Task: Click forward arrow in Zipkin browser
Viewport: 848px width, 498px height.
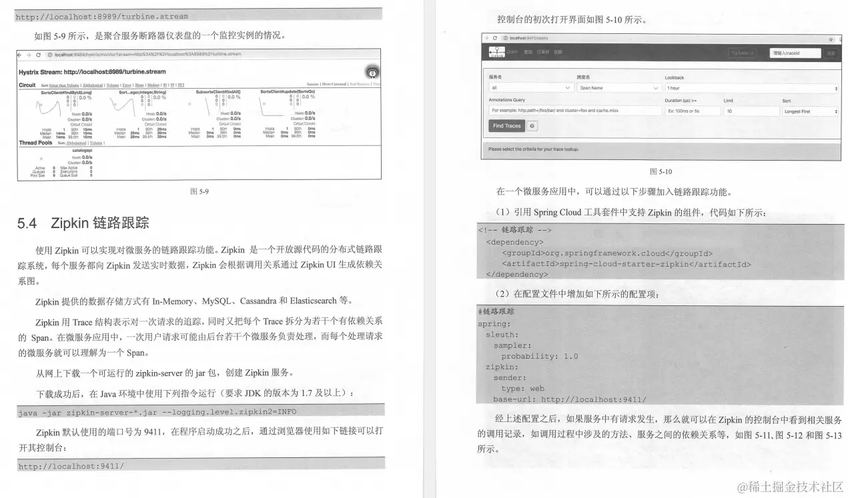Action: pyautogui.click(x=486, y=39)
